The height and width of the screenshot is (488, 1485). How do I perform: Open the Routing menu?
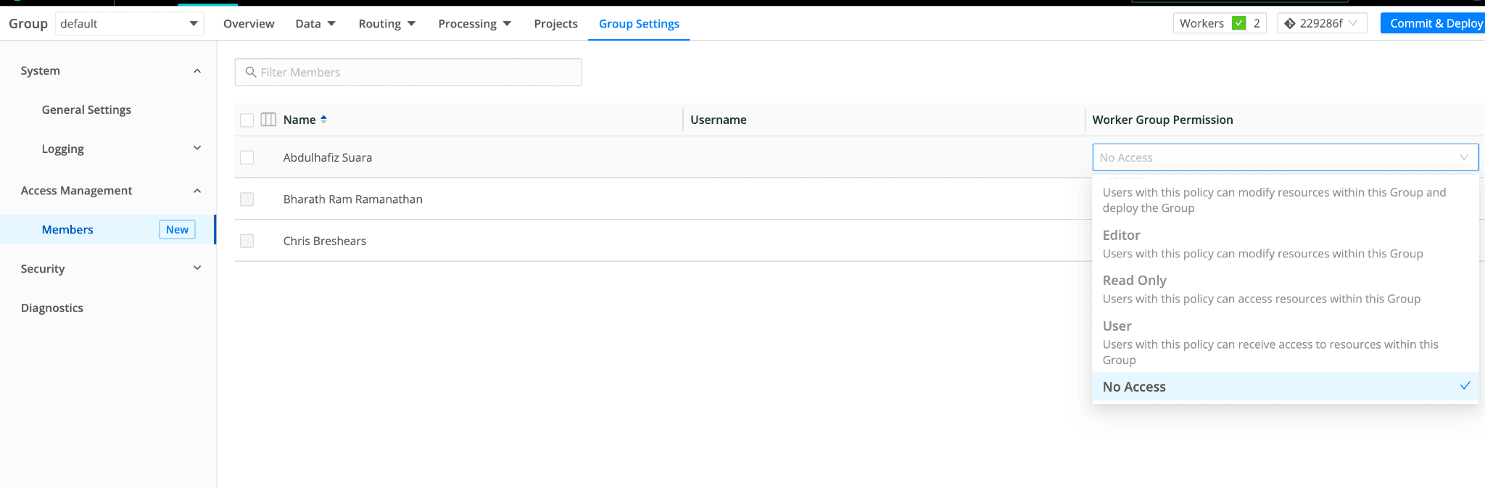(386, 24)
